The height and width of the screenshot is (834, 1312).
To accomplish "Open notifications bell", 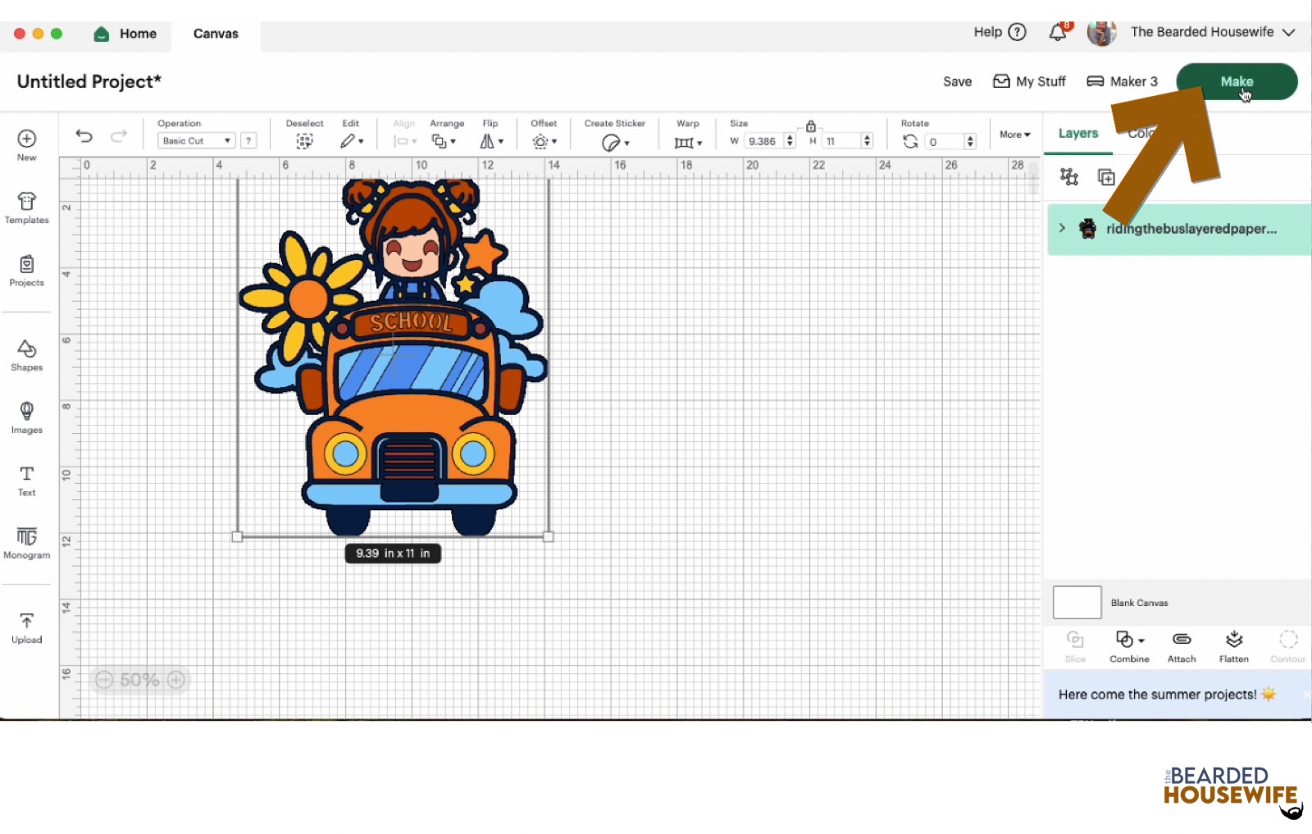I will [1058, 33].
